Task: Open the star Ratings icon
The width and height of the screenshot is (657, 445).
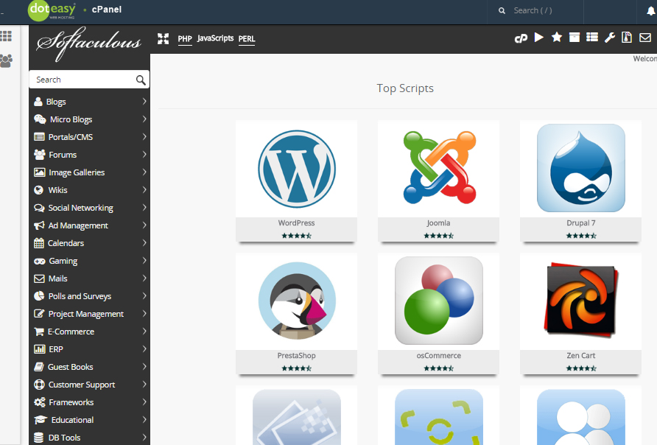Action: coord(556,38)
